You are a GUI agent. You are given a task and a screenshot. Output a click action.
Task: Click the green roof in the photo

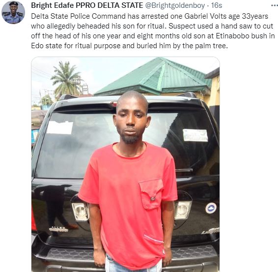coord(154,76)
